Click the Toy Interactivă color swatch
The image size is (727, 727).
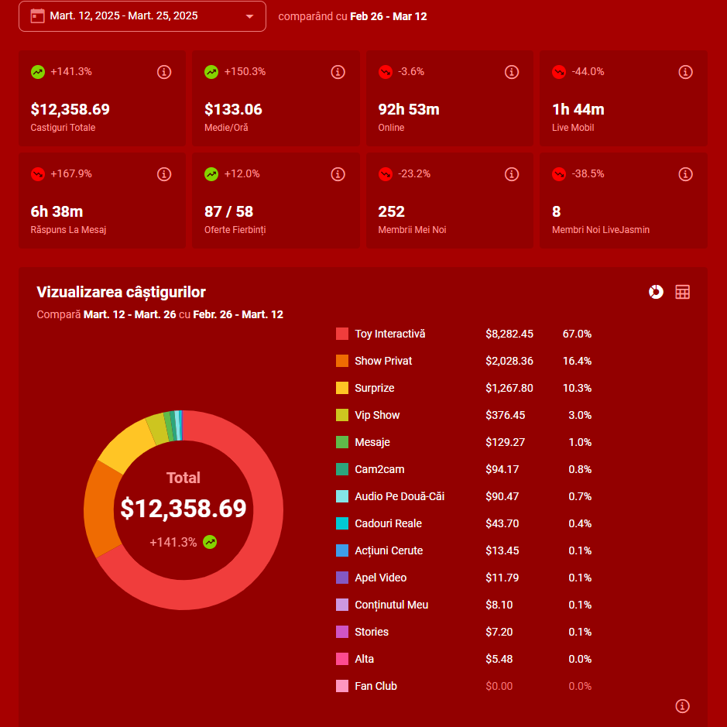pyautogui.click(x=342, y=334)
